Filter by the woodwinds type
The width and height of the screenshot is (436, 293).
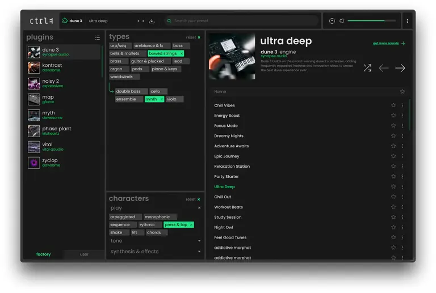point(124,77)
